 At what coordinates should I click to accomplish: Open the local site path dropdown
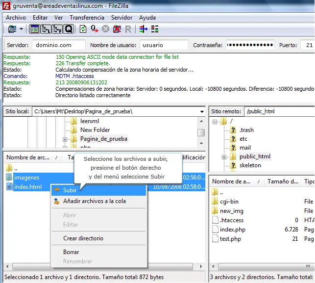point(202,111)
